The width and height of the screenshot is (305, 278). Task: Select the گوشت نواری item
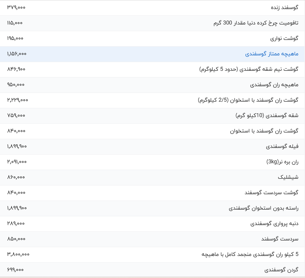tap(284, 38)
